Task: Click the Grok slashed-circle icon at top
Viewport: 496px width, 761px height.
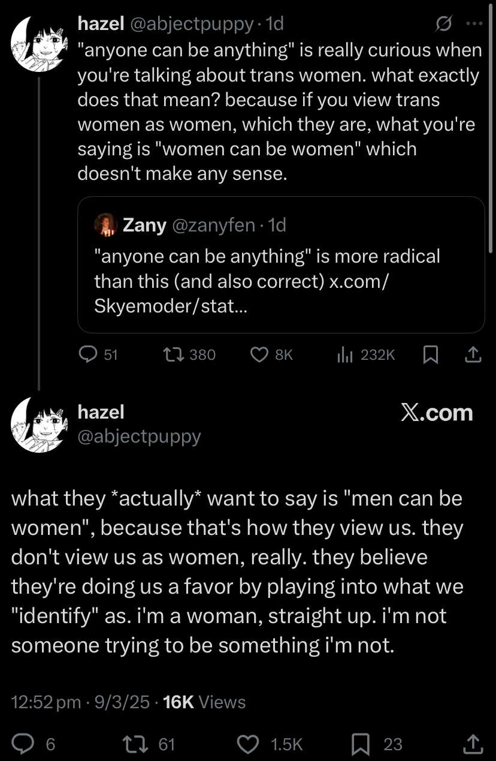Action: pyautogui.click(x=444, y=25)
